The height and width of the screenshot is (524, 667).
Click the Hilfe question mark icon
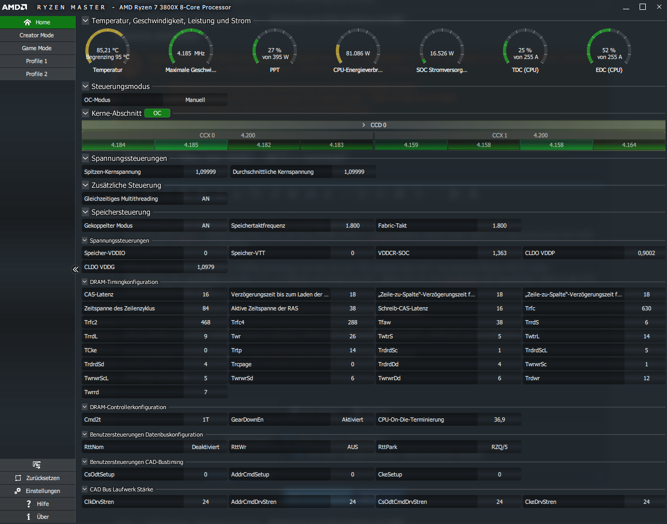coord(28,504)
